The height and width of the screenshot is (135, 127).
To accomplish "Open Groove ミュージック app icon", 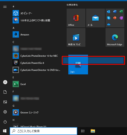I will 16,112.
